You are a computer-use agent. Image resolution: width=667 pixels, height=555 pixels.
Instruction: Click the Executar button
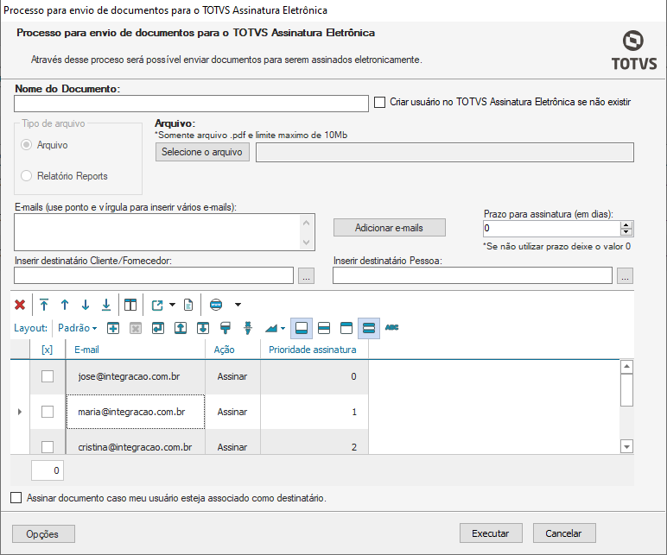491,533
